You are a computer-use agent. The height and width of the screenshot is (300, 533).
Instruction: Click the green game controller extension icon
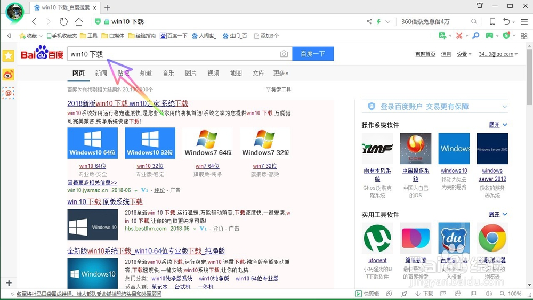click(x=489, y=35)
